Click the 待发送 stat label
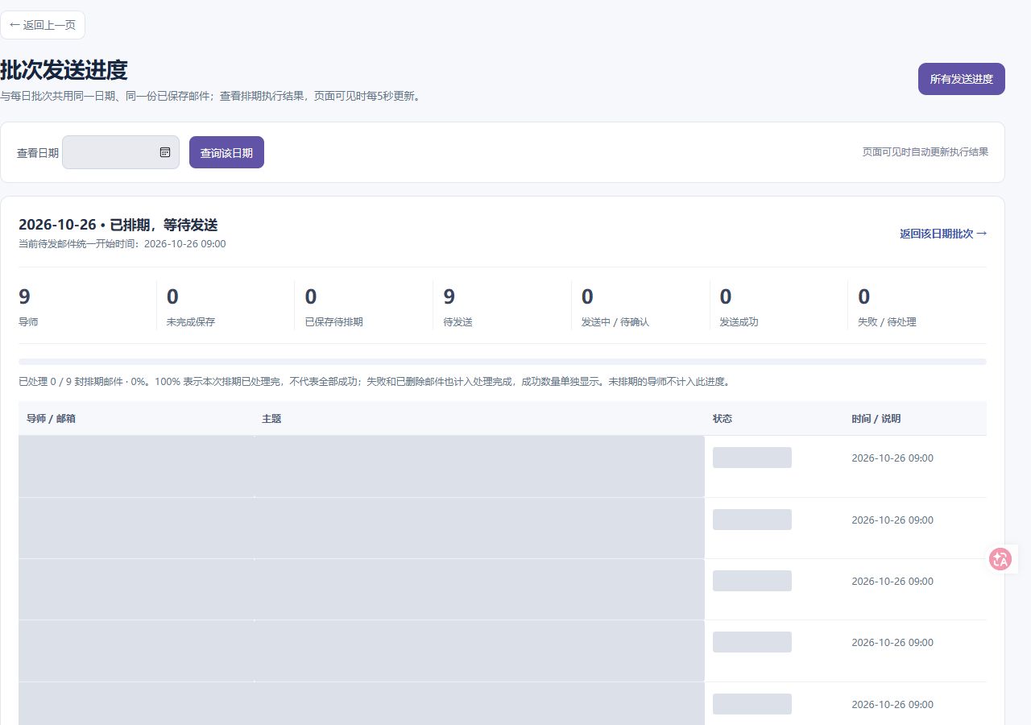Viewport: 1031px width, 725px height. pos(458,322)
